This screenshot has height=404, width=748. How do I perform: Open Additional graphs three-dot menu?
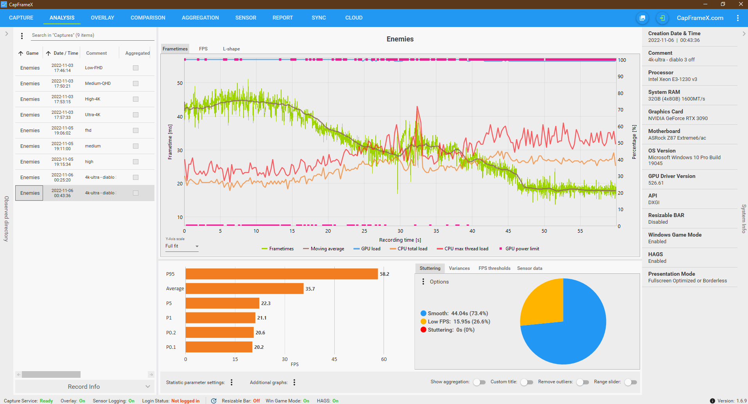click(294, 382)
